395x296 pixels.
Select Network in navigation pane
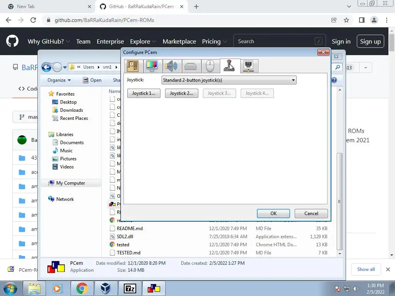coord(65,199)
